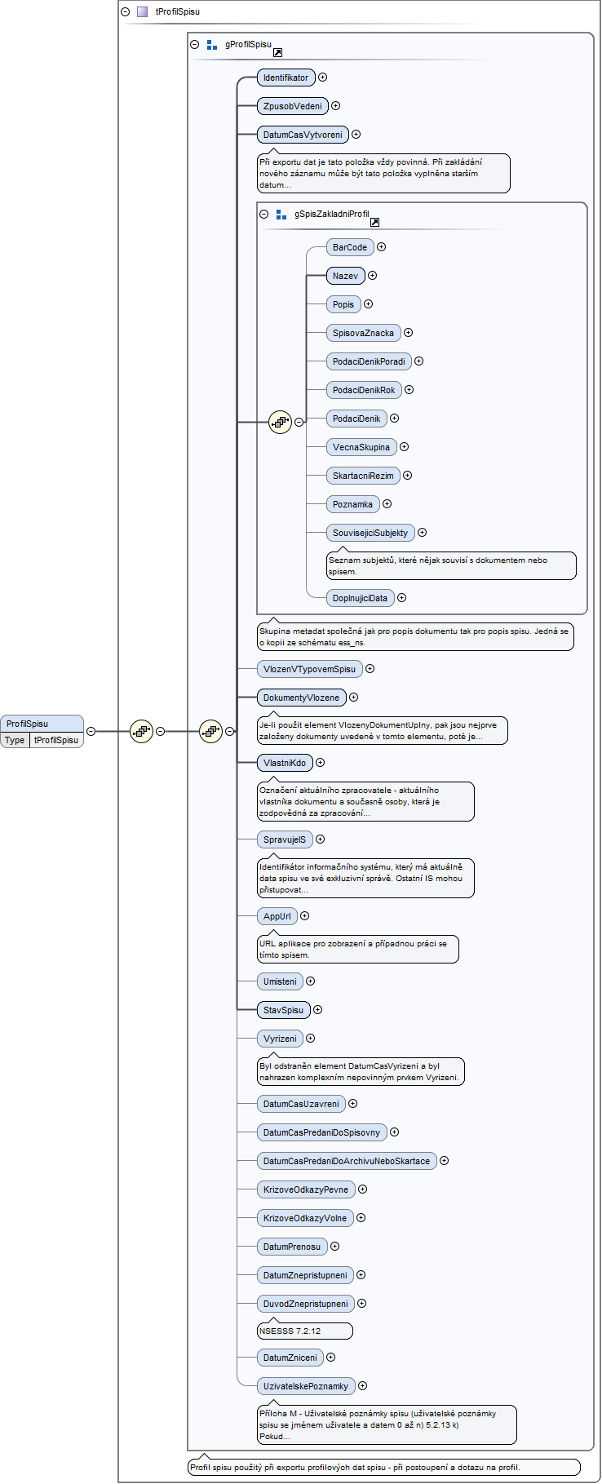Click the 'Profil spisu použitý' bottom annotation
This screenshot has height=1484, width=602.
(384, 1467)
